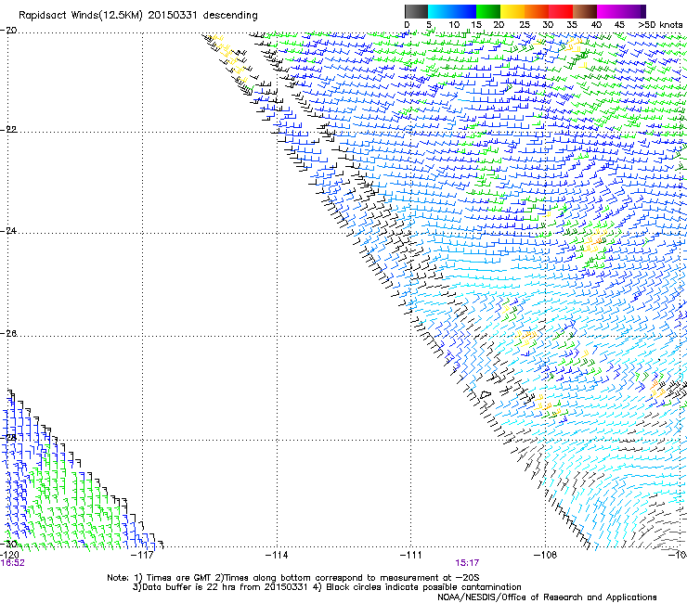Image resolution: width=687 pixels, height=603 pixels.
Task: Click the -120 longitude axis label
Action: pyautogui.click(x=9, y=555)
